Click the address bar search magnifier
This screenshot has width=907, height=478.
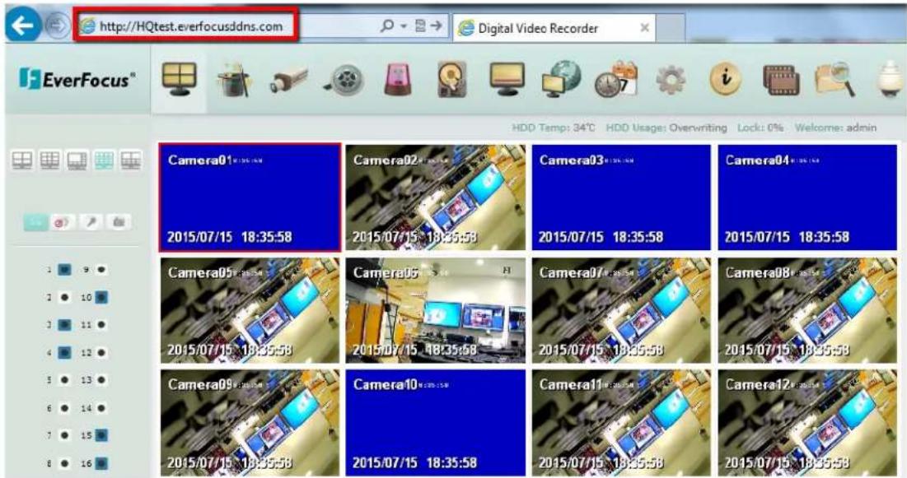coord(387,26)
